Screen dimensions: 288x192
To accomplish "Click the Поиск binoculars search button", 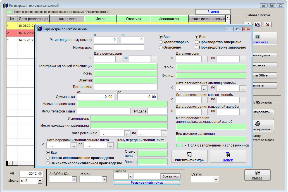I will coord(228,157).
